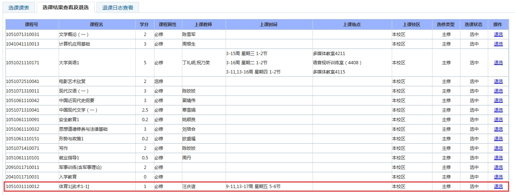Click 退选 in the 写作 row
Image resolution: width=515 pixels, height=195 pixels.
click(498, 148)
